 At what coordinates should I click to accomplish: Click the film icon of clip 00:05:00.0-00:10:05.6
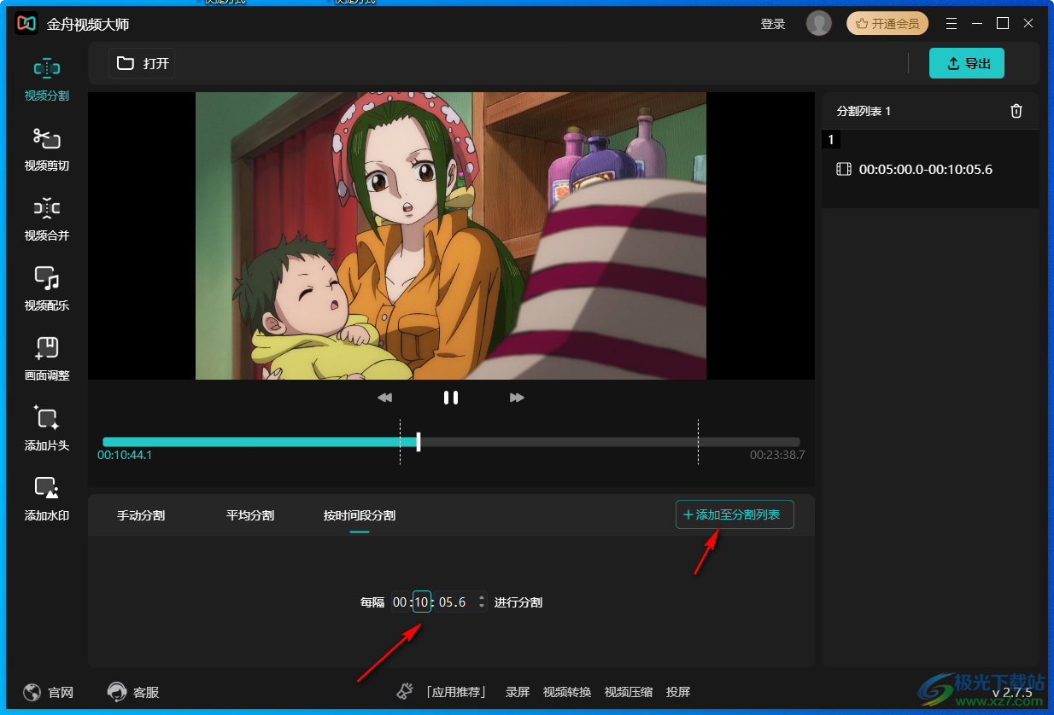(844, 169)
